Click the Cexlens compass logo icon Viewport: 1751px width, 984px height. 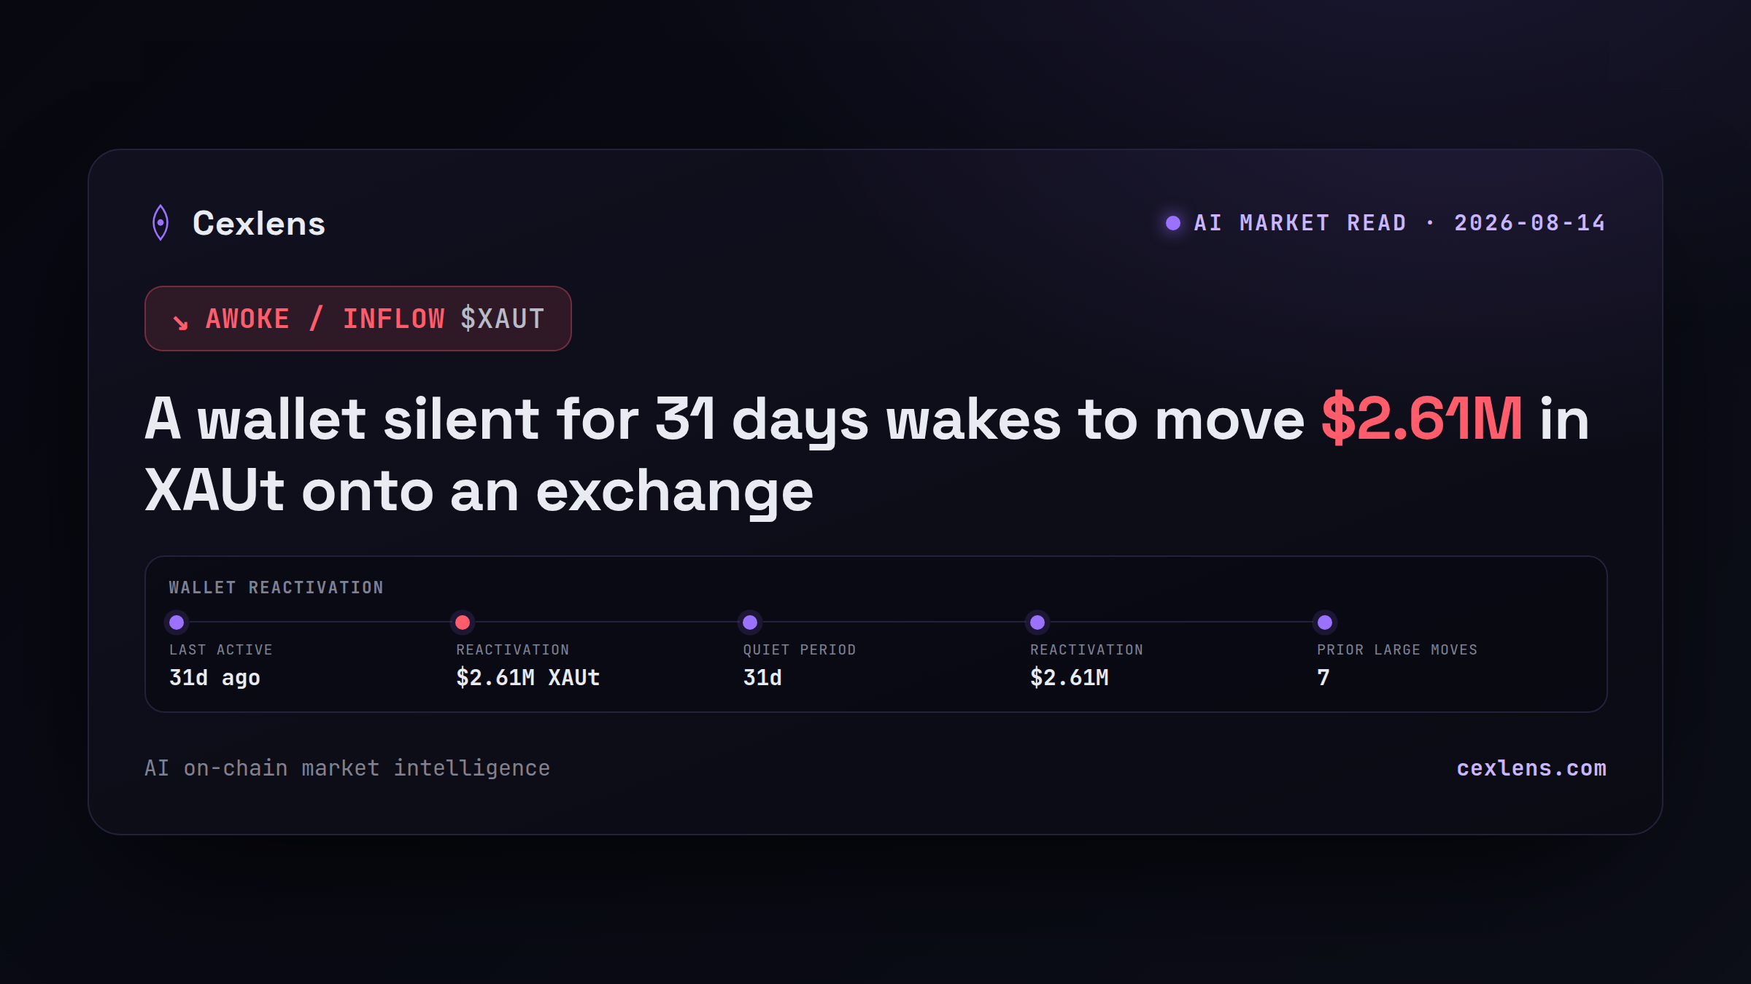(161, 223)
